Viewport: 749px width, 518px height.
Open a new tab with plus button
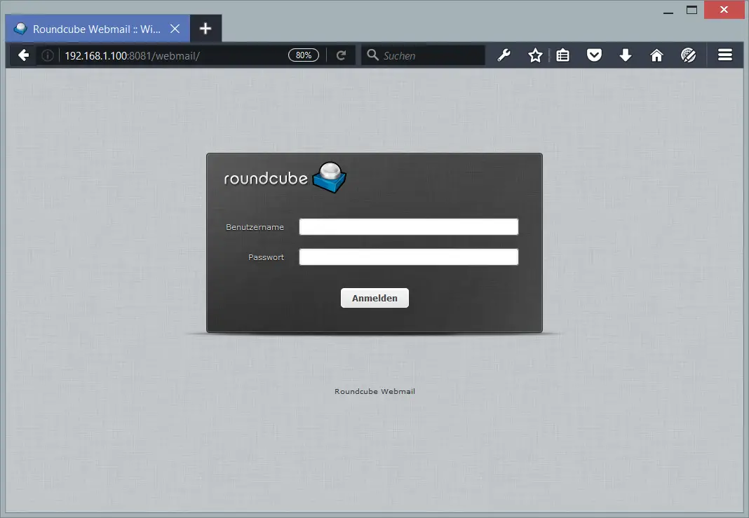tap(205, 29)
